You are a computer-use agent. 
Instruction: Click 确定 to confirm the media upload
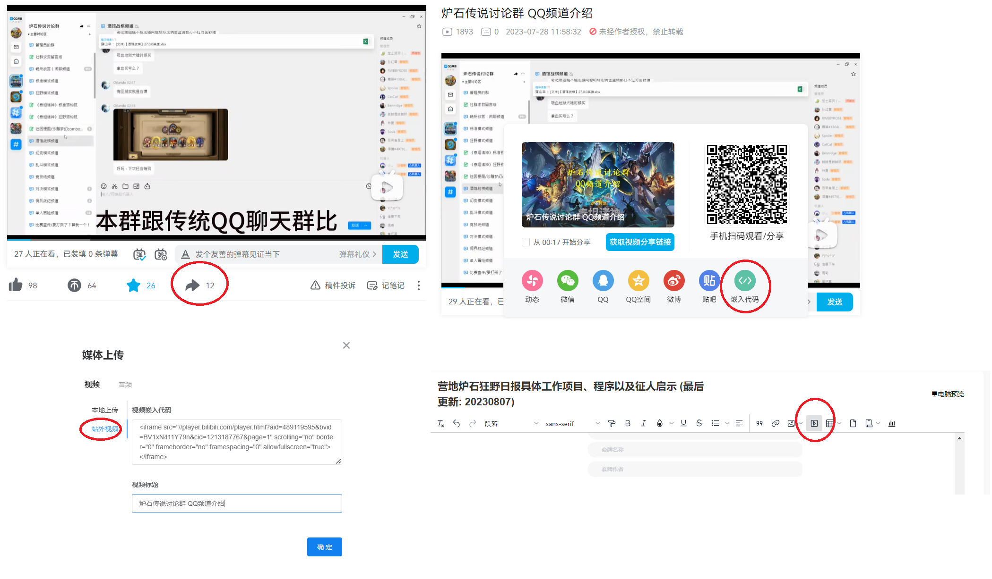click(x=325, y=547)
